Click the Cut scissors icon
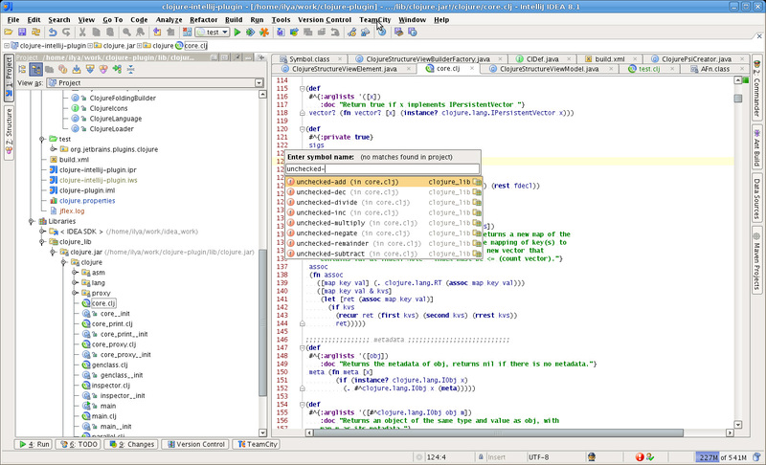This screenshot has width=766, height=465. (82, 33)
